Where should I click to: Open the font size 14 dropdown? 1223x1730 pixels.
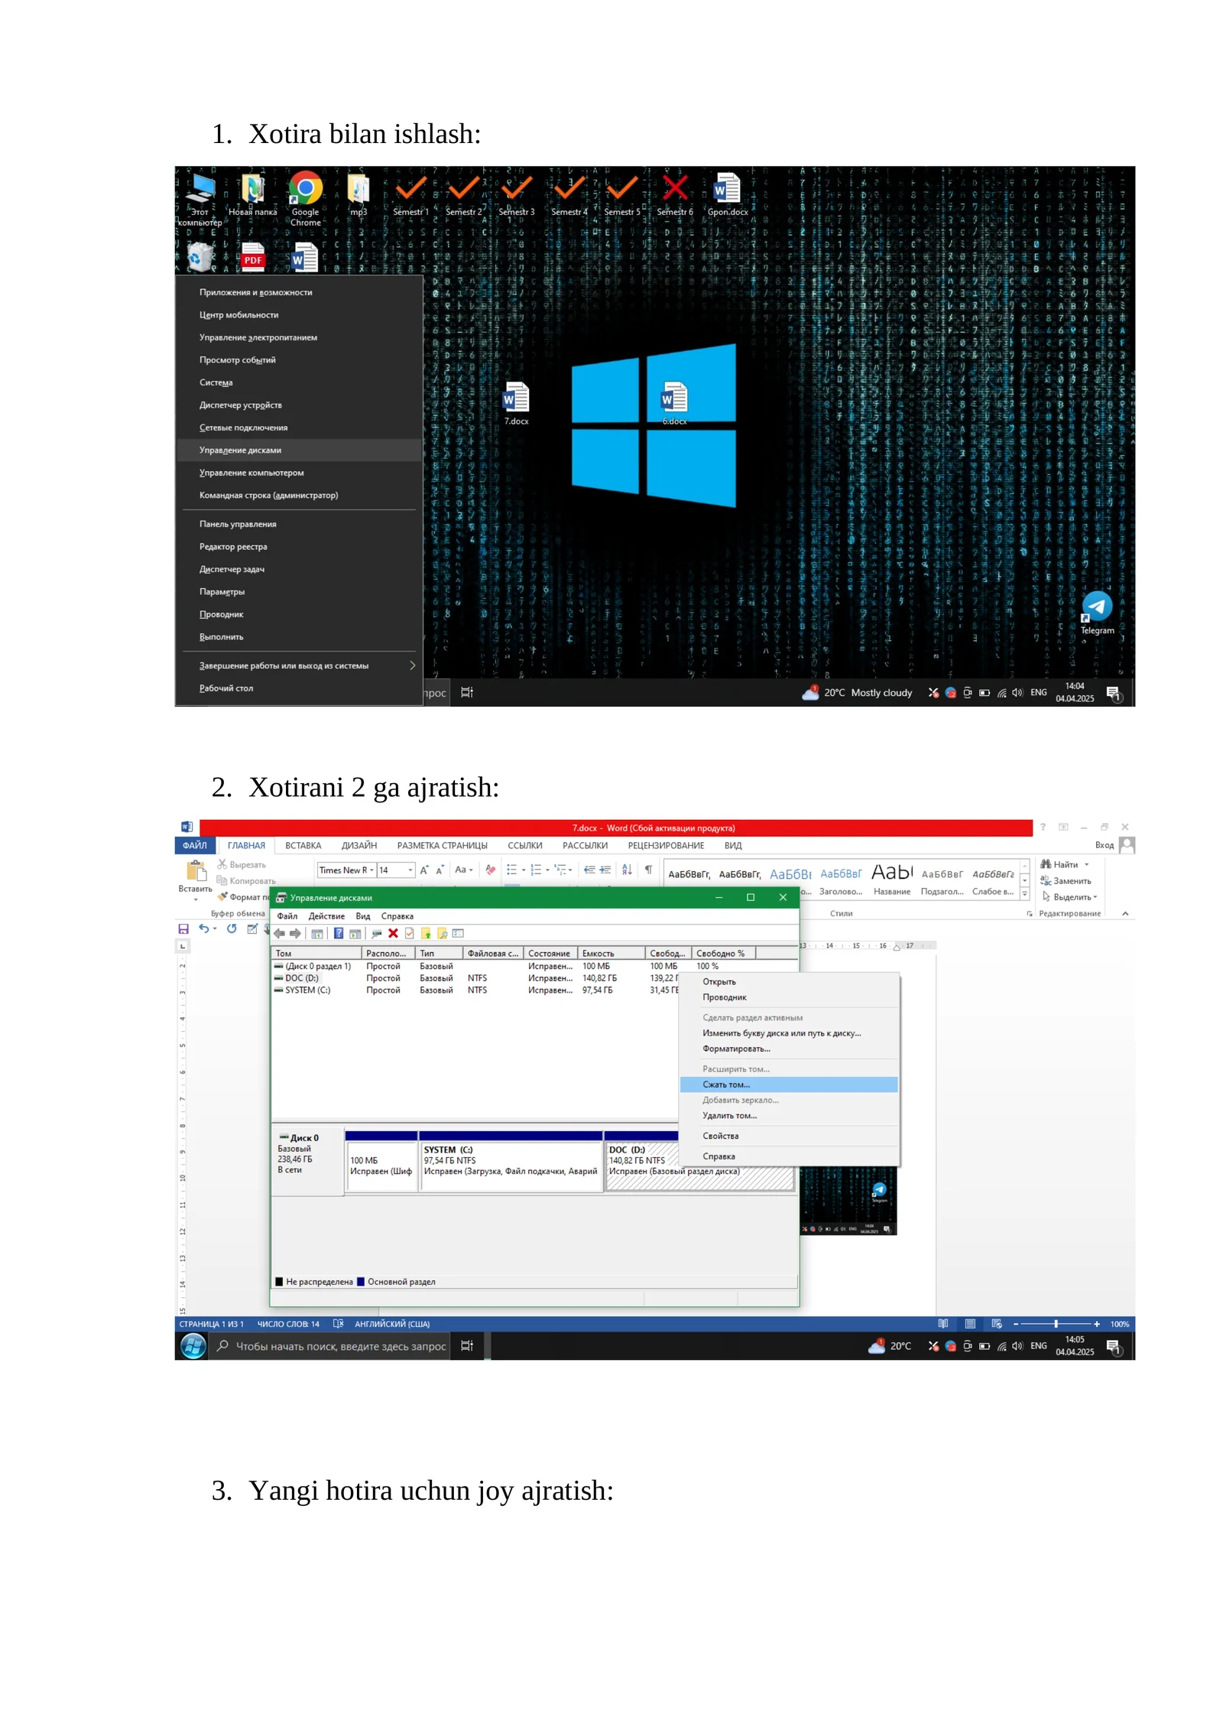tap(410, 870)
